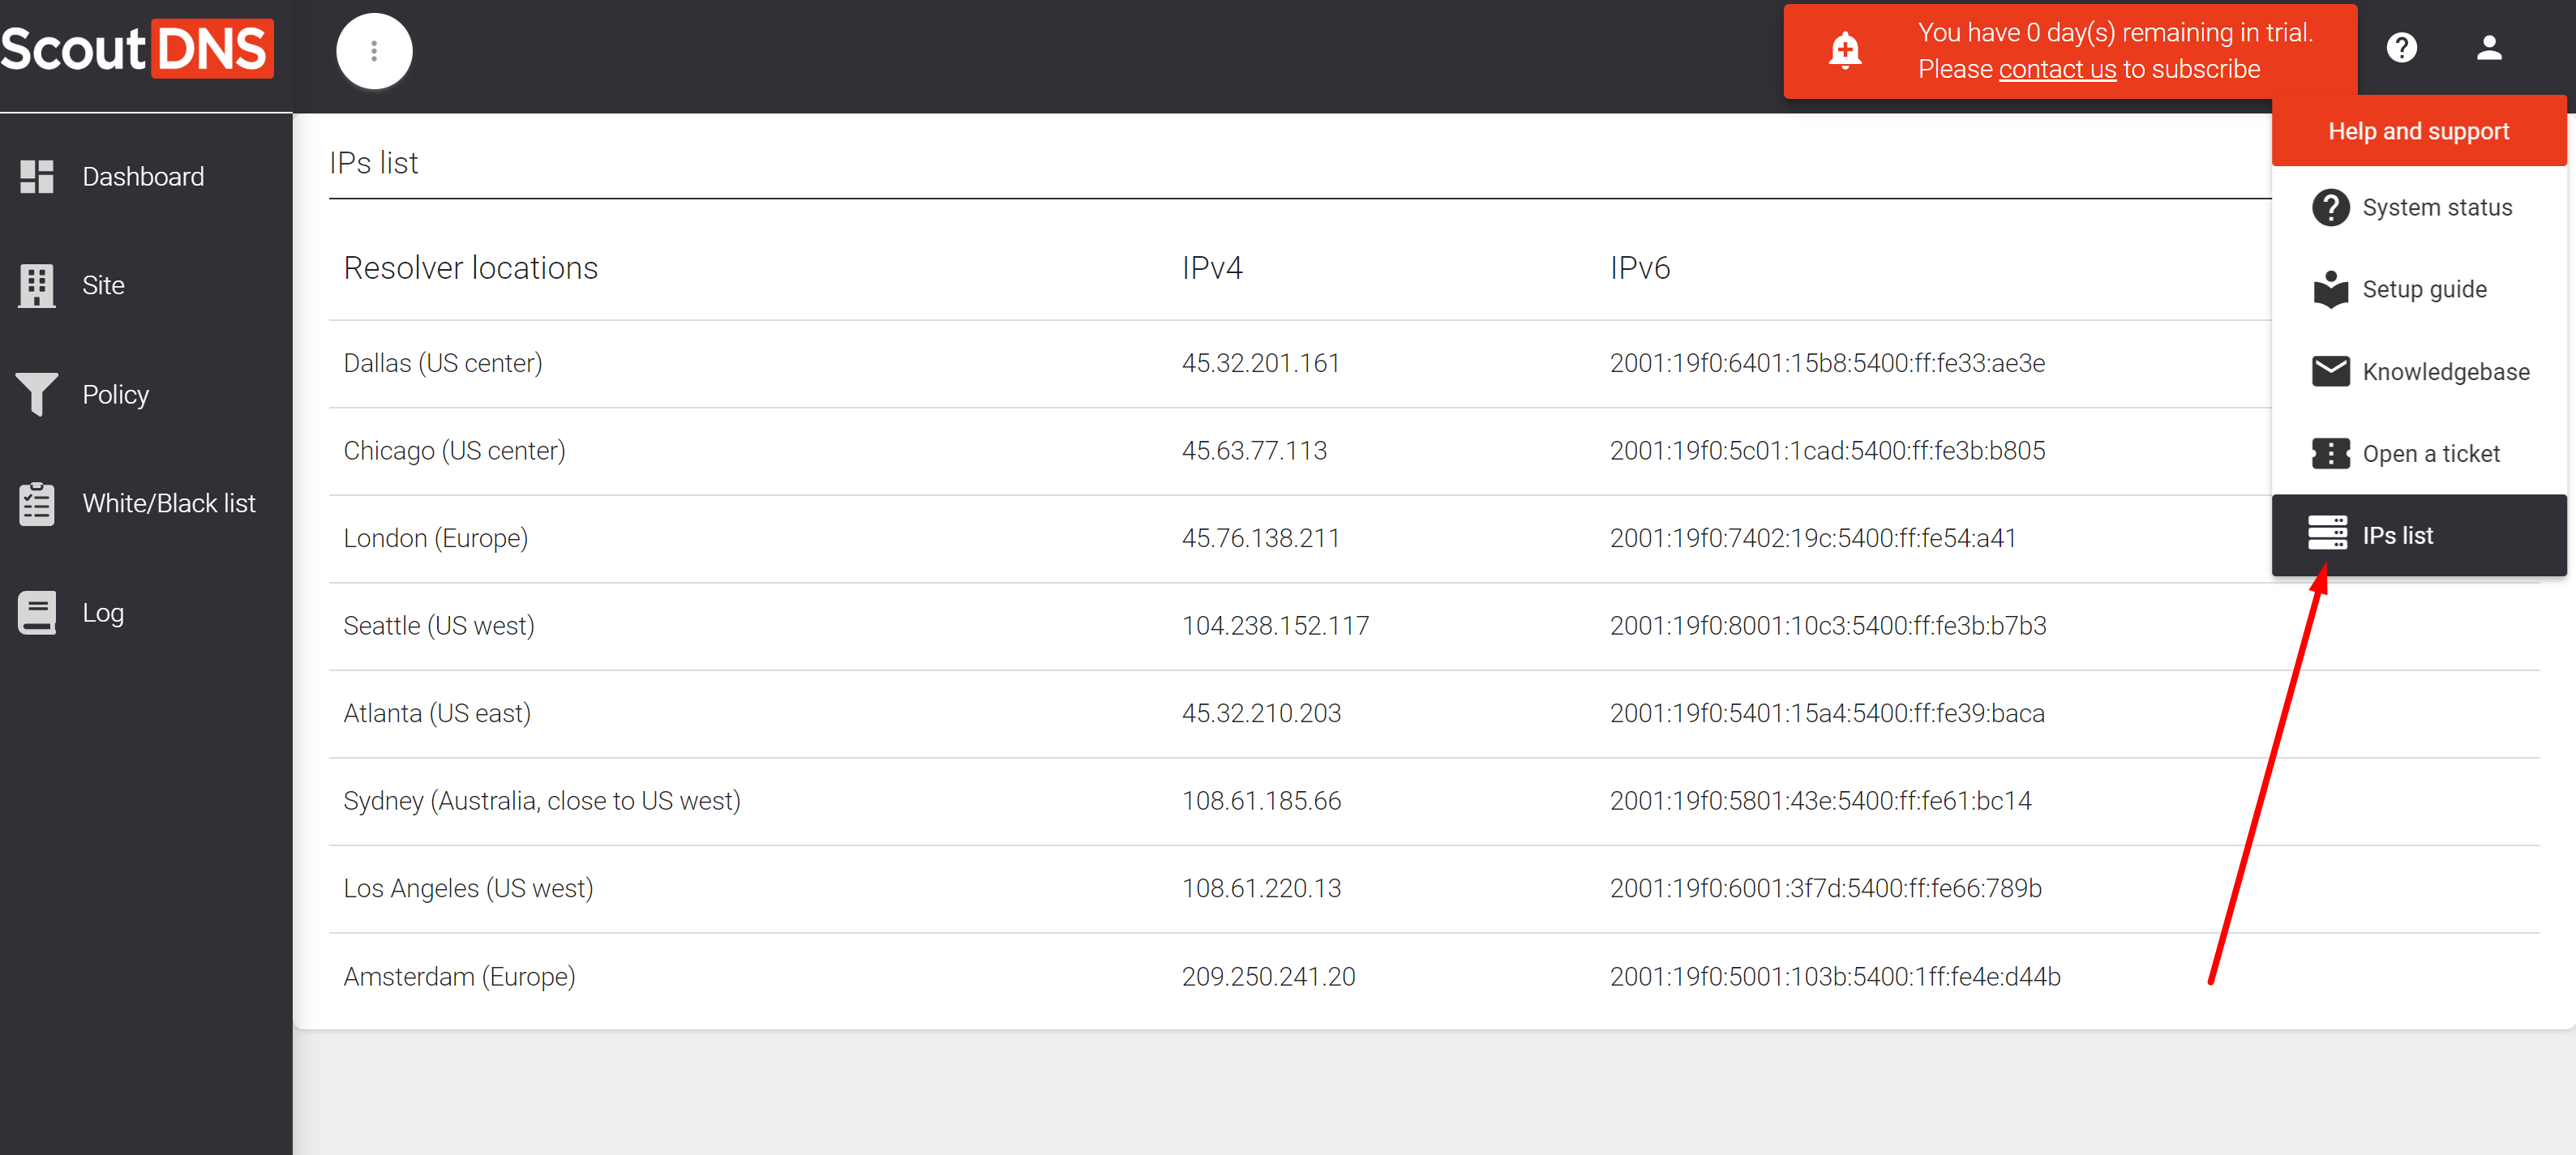The width and height of the screenshot is (2576, 1155).
Task: Click the contact us link
Action: (2057, 69)
